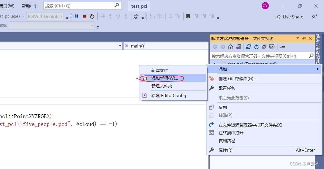Open 属性(R) from the context menu
This screenshot has width=324, height=169.
264,150
